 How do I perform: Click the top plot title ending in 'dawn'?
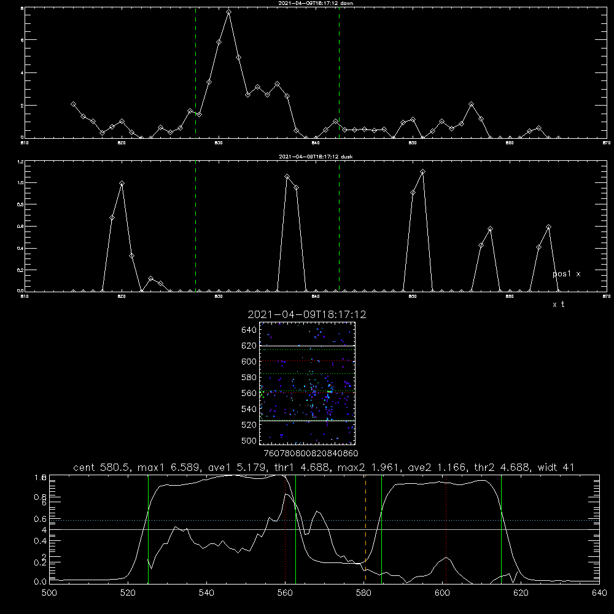tap(316, 3)
